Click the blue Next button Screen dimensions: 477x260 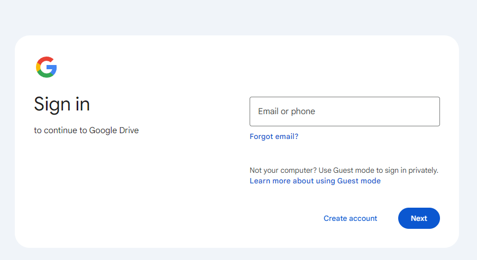pyautogui.click(x=419, y=218)
